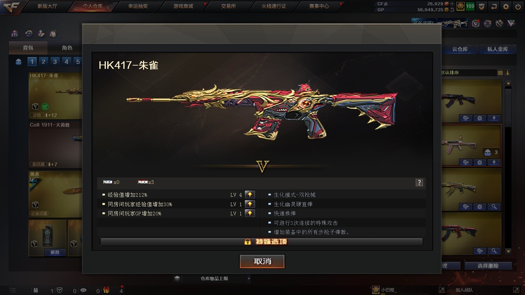Viewport: 525px width, 295px height.
Task: Expand the 仓库物品上限 arrow
Action: pos(249,279)
